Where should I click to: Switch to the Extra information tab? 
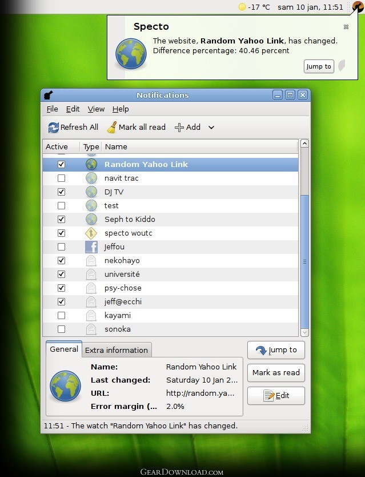[x=117, y=350]
